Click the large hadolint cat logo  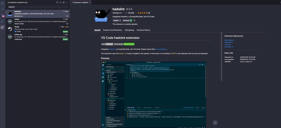[x=103, y=15]
